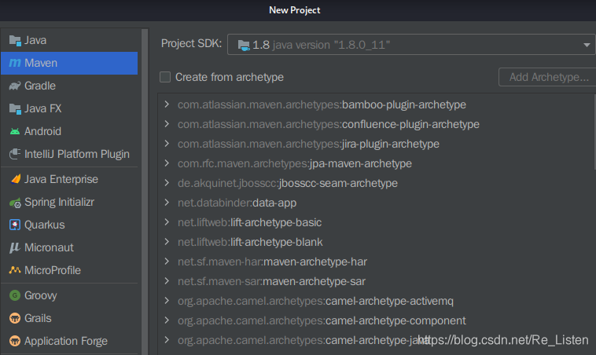Expand camel-archetype-component entry

click(x=167, y=320)
